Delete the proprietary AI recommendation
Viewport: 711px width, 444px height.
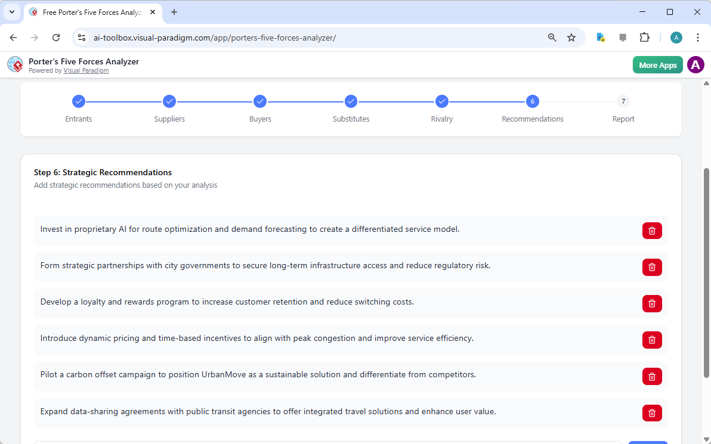(x=652, y=231)
